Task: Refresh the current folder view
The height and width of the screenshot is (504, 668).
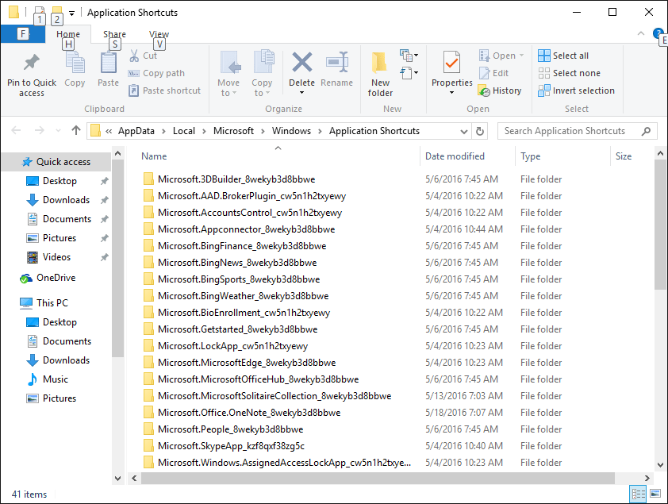Action: (480, 131)
